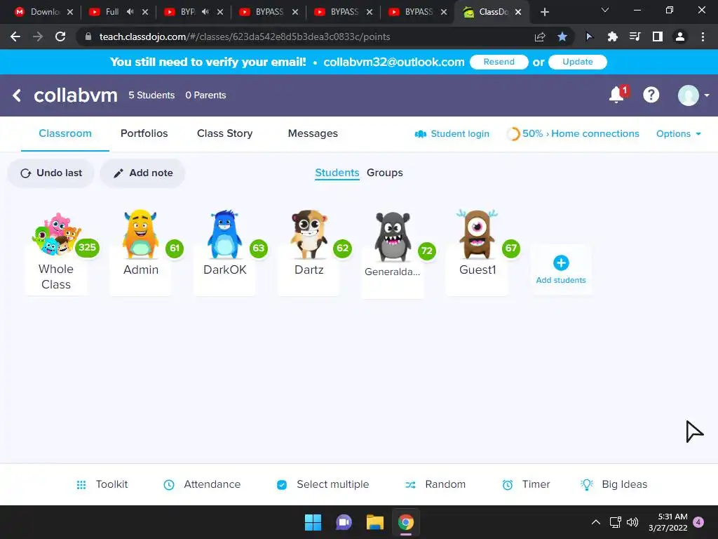Open a new Chrome tab
The image size is (718, 539).
point(544,12)
